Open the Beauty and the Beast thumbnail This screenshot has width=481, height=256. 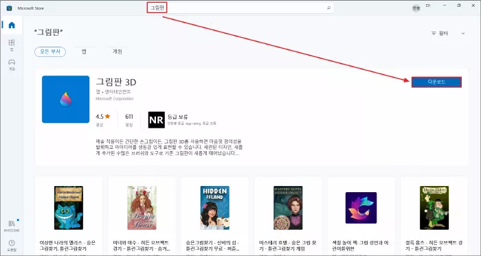point(142,208)
